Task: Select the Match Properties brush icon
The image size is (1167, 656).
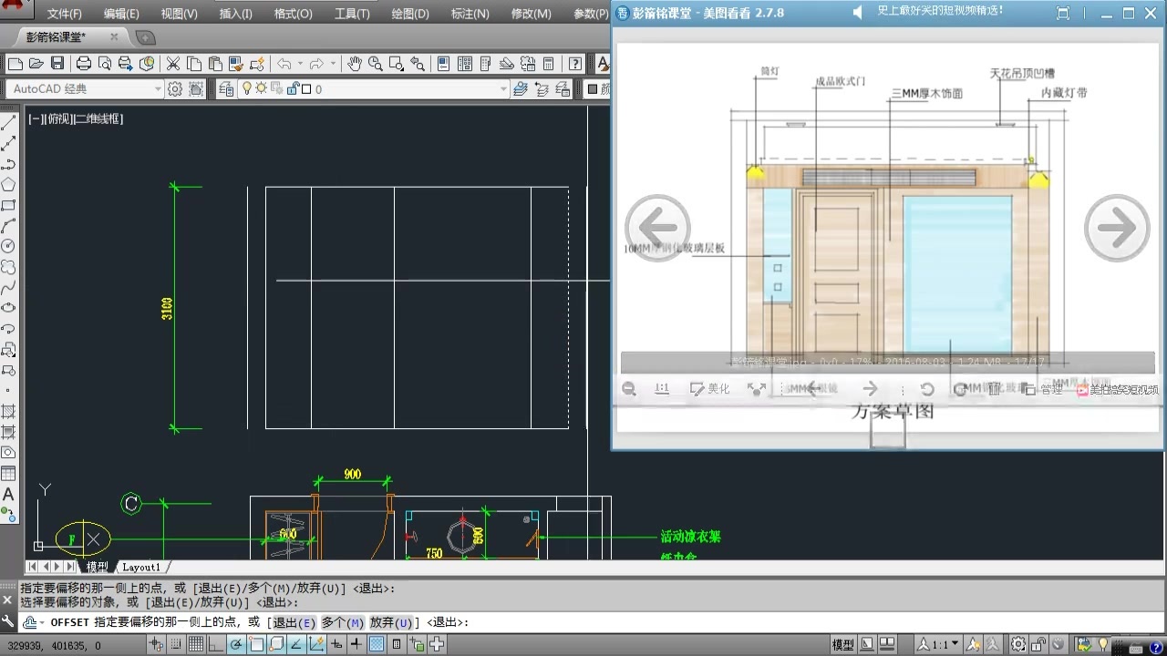Action: point(236,64)
